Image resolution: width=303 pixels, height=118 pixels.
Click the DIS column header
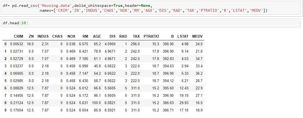(x=112, y=37)
